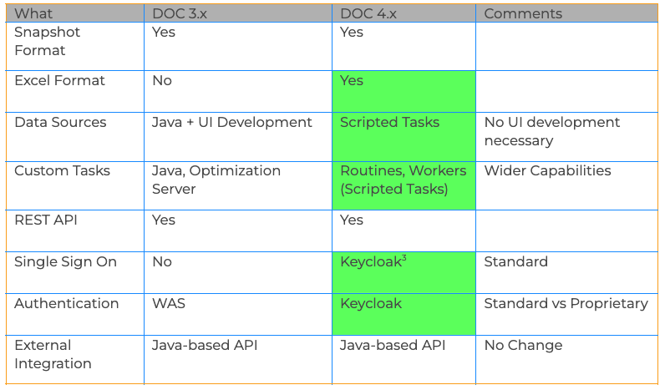This screenshot has width=665, height=390.
Task: Click 'Standard vs Proprietary' comment cell
Action: tap(566, 314)
